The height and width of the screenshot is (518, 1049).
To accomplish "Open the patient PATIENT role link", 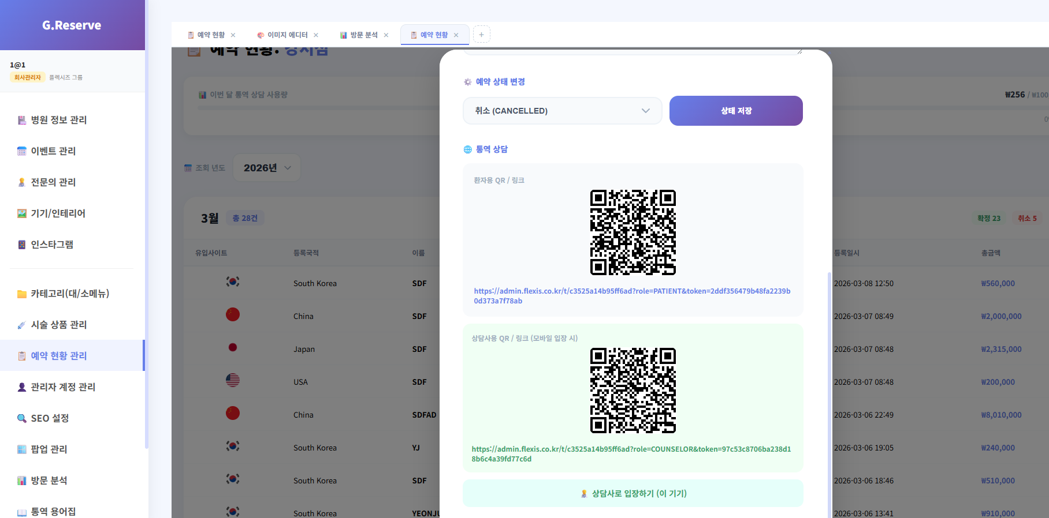I will [x=631, y=296].
